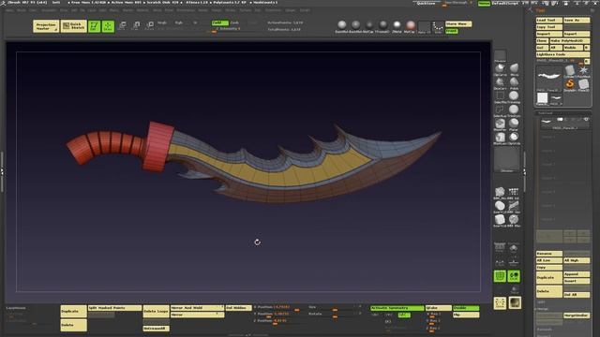Open the Brush menu
600x337 pixels.
point(22,10)
